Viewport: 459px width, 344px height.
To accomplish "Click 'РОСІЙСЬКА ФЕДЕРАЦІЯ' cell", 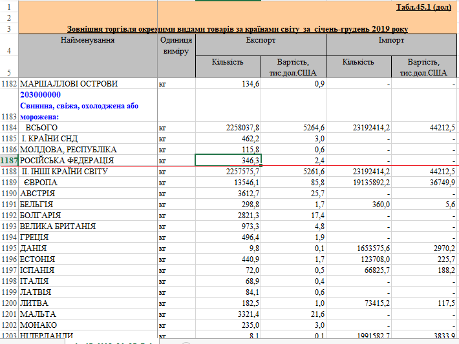I will pos(88,161).
